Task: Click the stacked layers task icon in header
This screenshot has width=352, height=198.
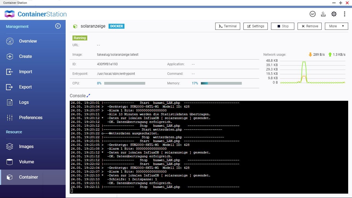Action: (323, 14)
